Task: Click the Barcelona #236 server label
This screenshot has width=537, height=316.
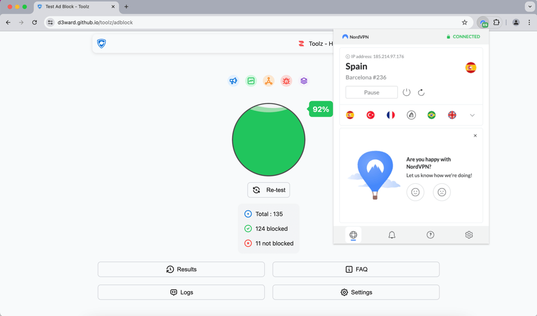Action: pos(366,78)
